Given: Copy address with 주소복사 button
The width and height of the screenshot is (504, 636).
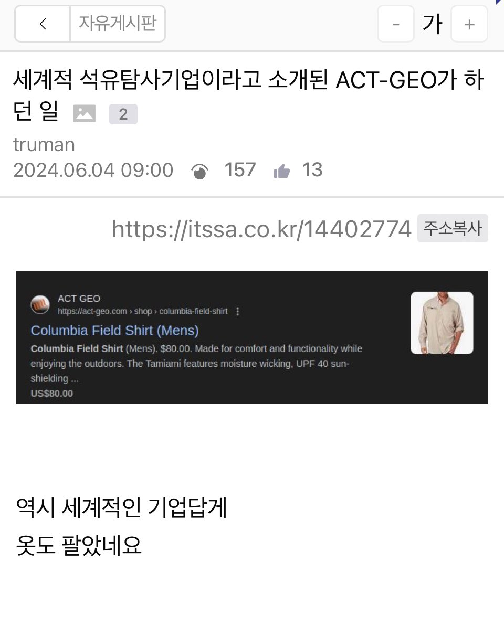Looking at the screenshot, I should point(453,229).
